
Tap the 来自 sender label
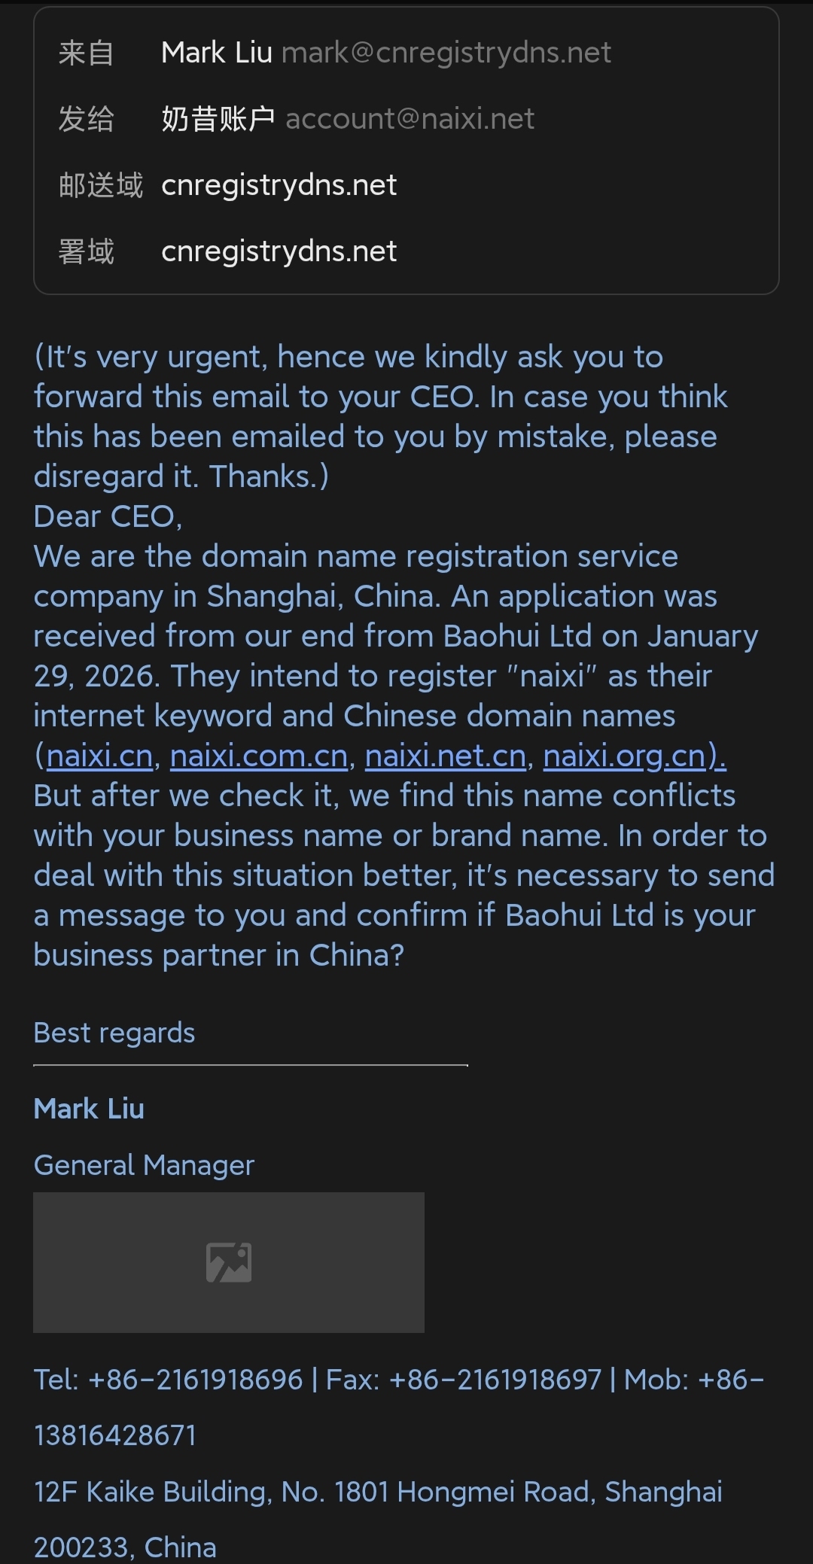click(x=86, y=53)
